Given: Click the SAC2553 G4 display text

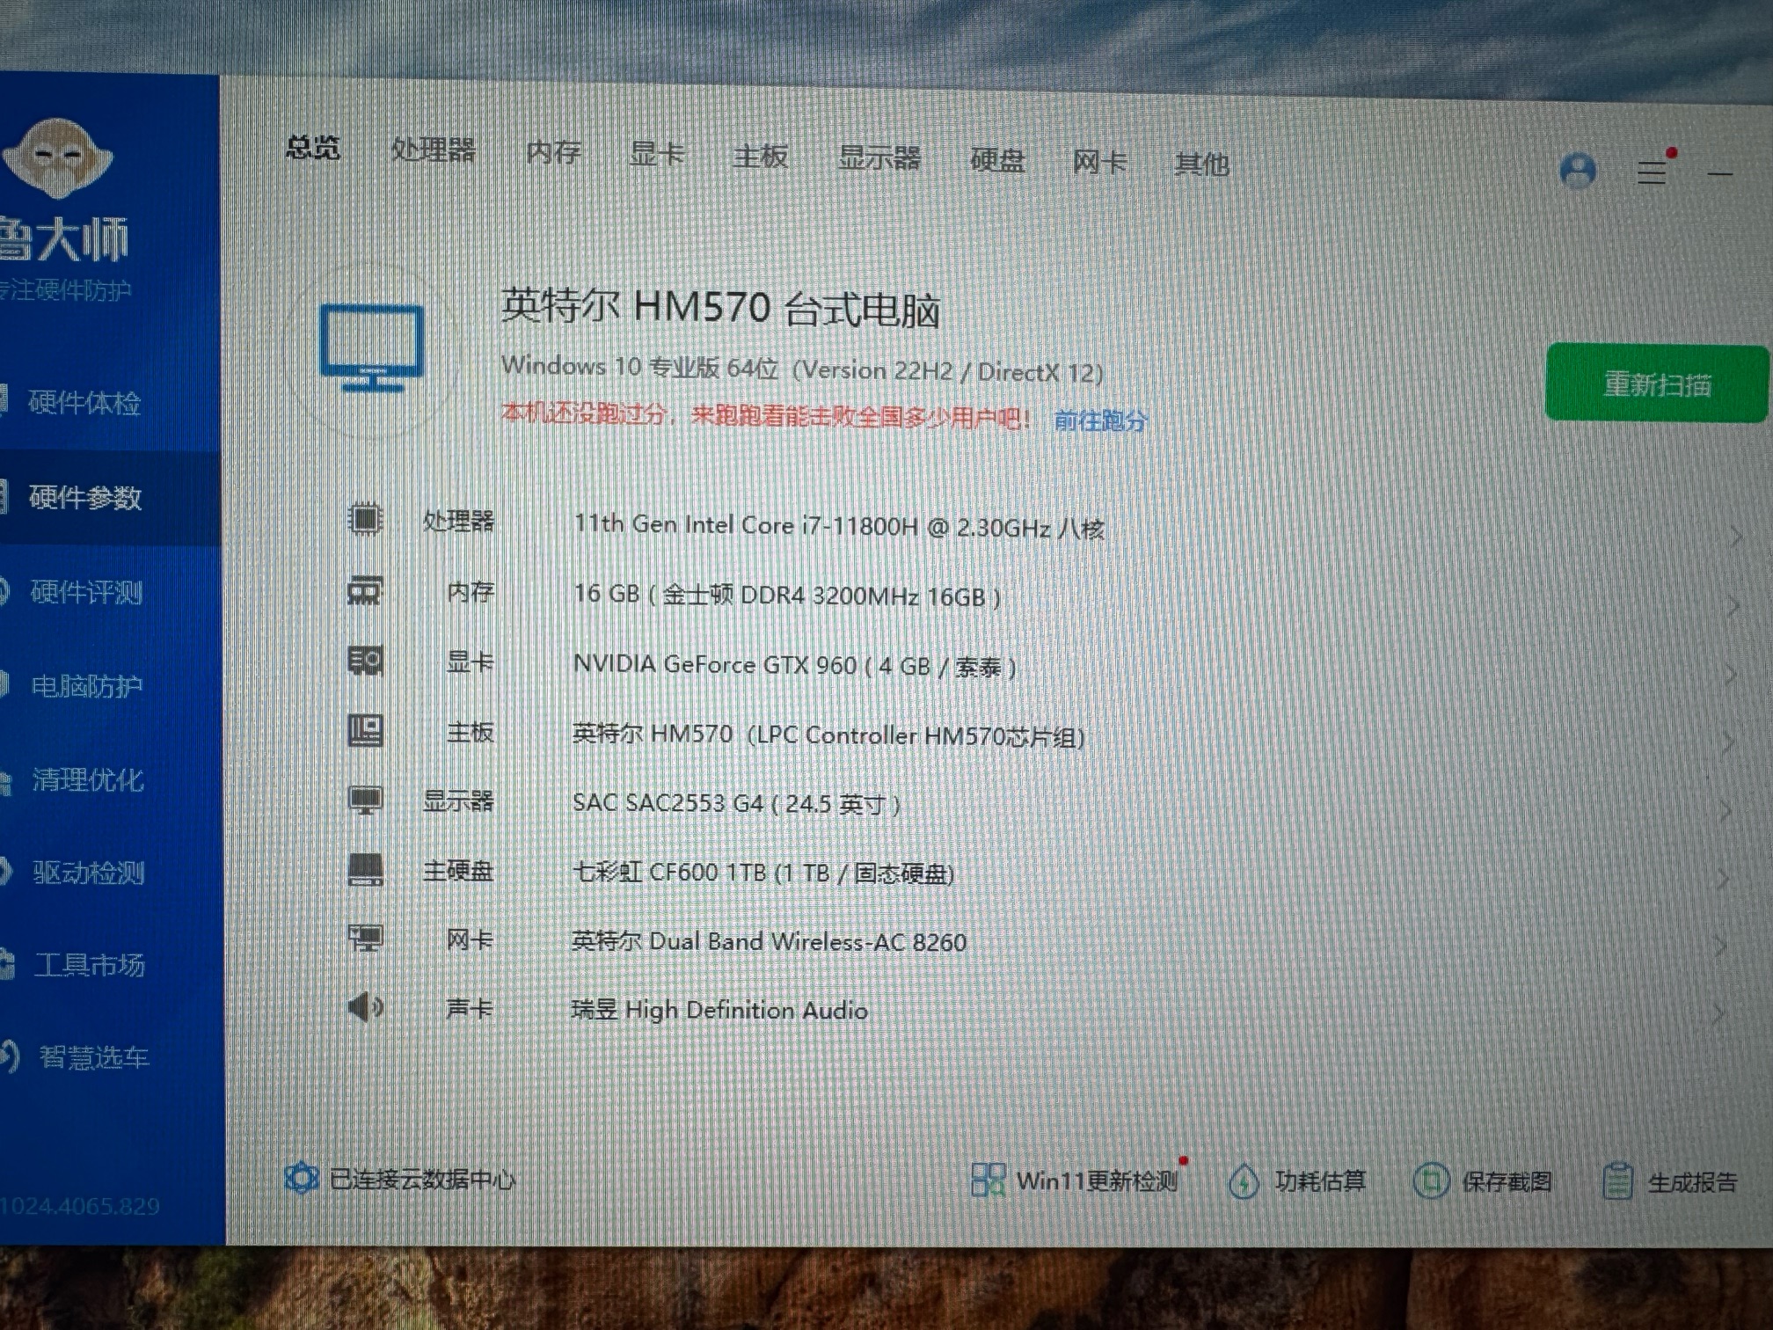Looking at the screenshot, I should click(736, 803).
